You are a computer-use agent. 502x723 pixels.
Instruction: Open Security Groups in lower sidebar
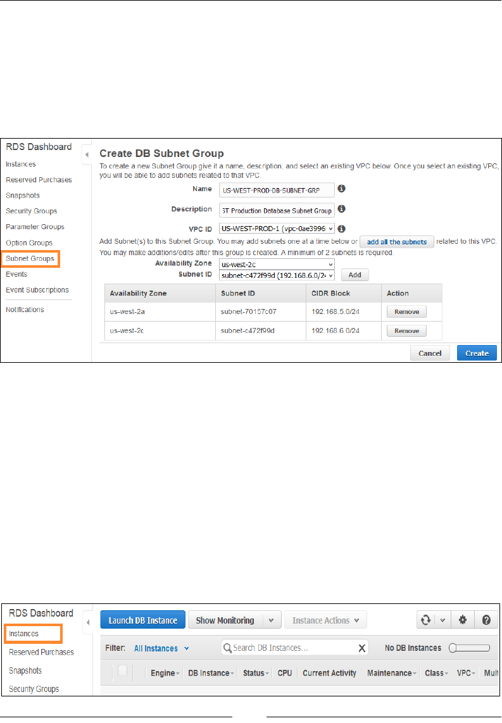(34, 689)
